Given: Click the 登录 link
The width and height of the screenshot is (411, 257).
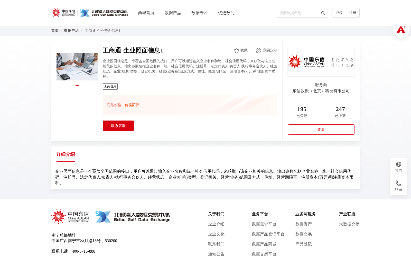Looking at the screenshot, I should pyautogui.click(x=339, y=13).
